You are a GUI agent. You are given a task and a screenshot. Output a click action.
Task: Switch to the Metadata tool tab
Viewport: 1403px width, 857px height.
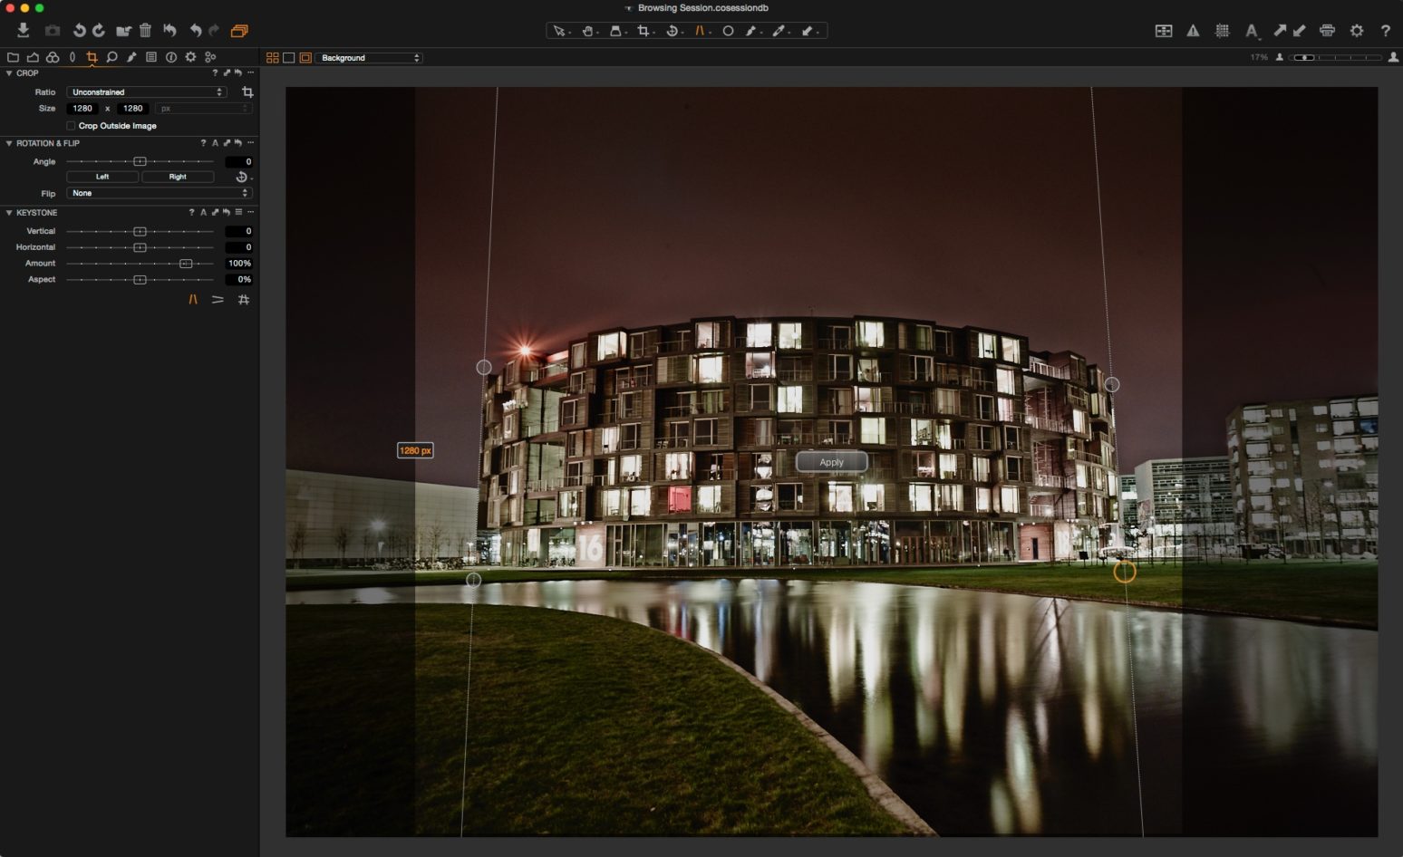pyautogui.click(x=150, y=56)
